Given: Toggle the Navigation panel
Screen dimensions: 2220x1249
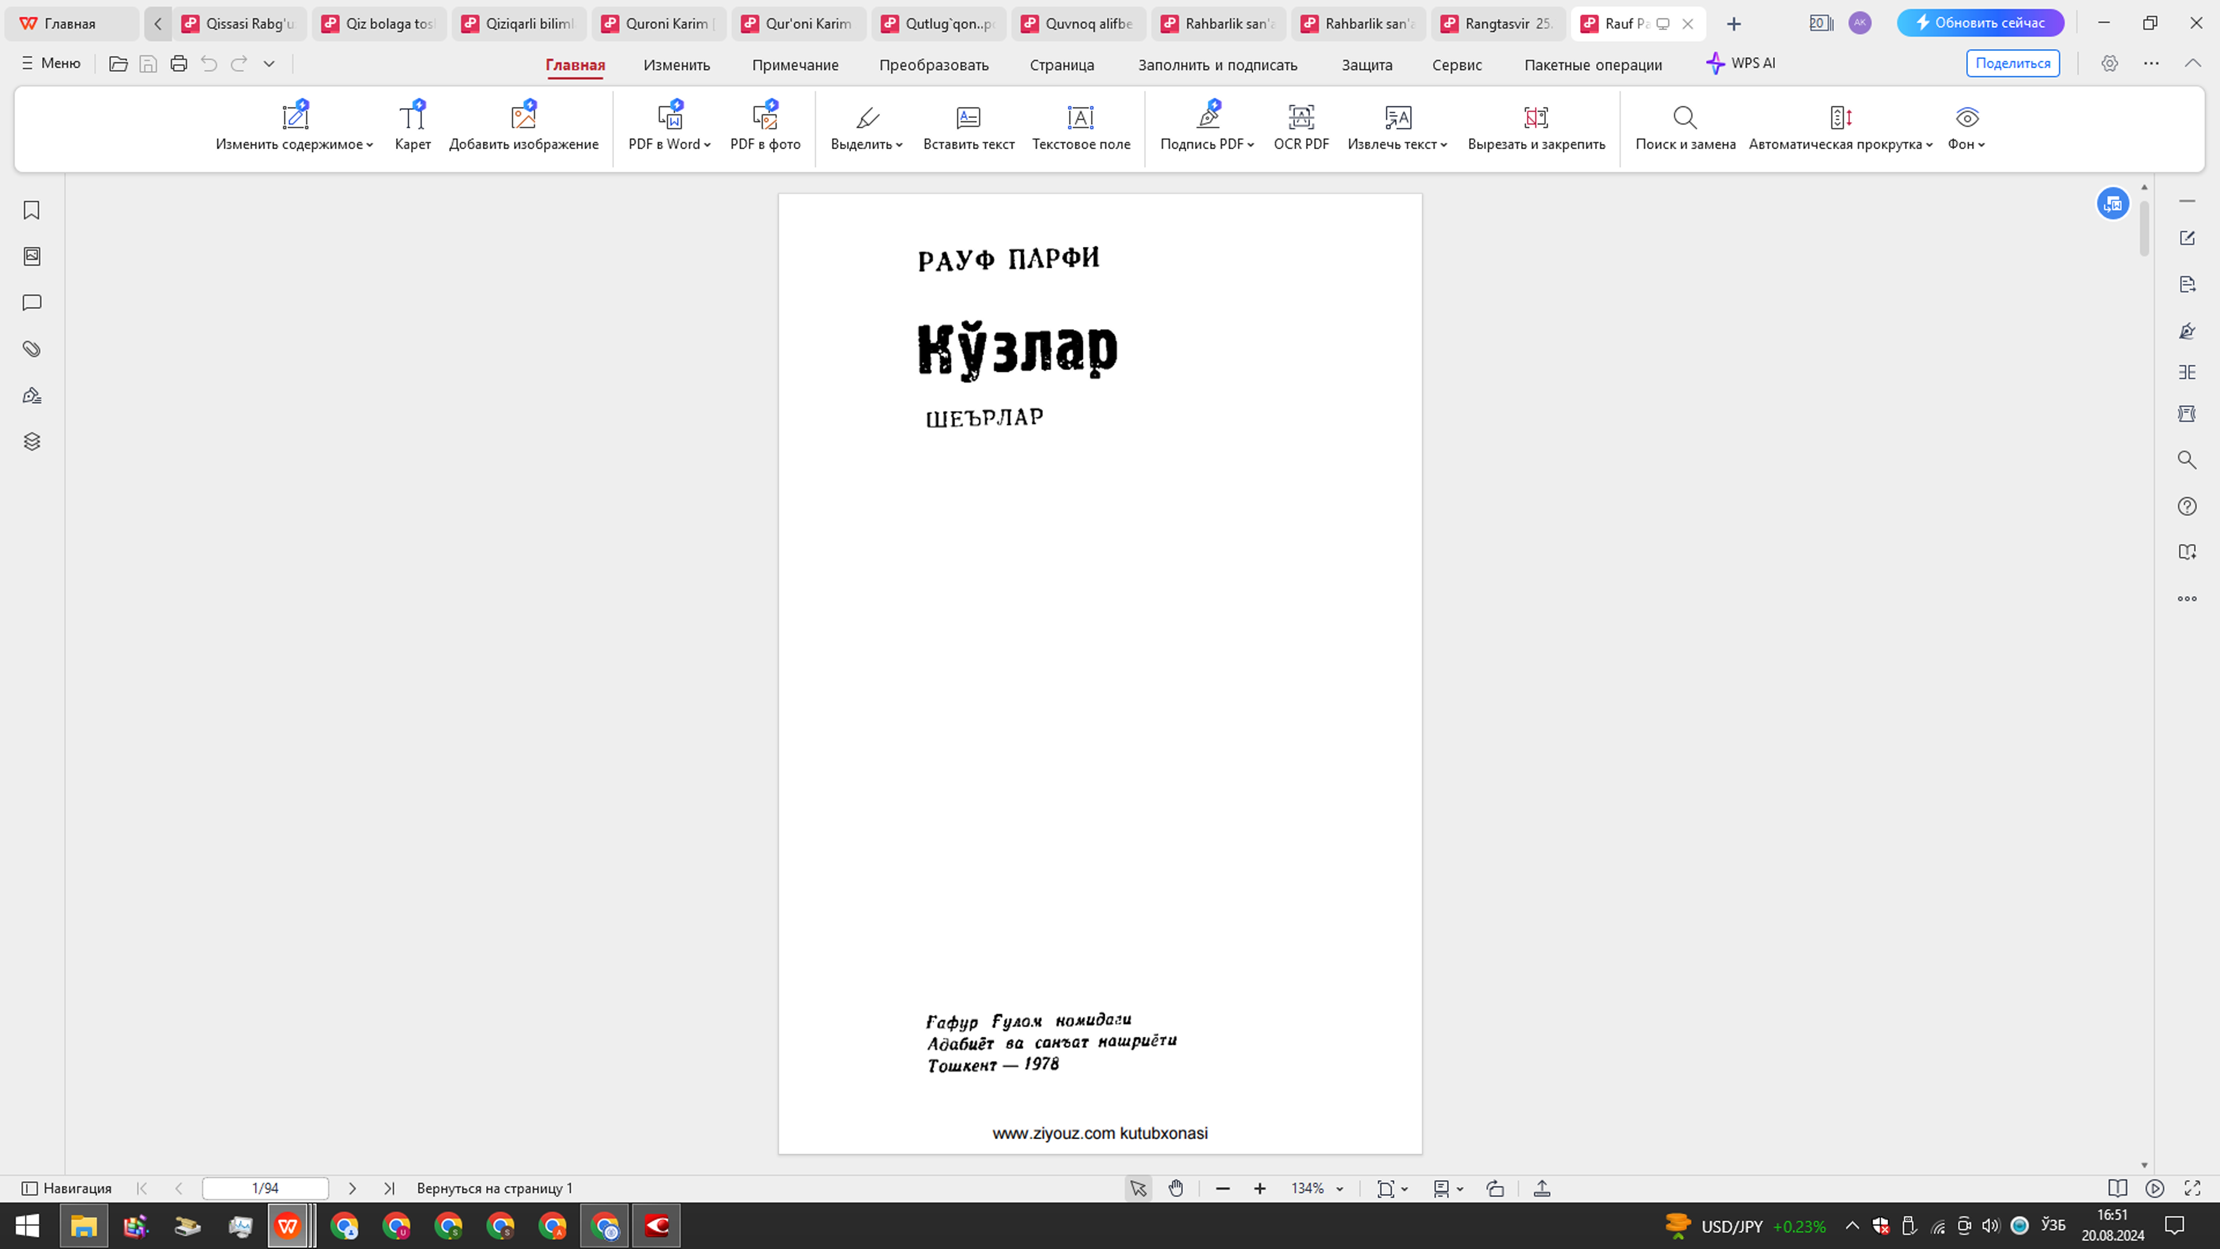Looking at the screenshot, I should click(x=66, y=1189).
